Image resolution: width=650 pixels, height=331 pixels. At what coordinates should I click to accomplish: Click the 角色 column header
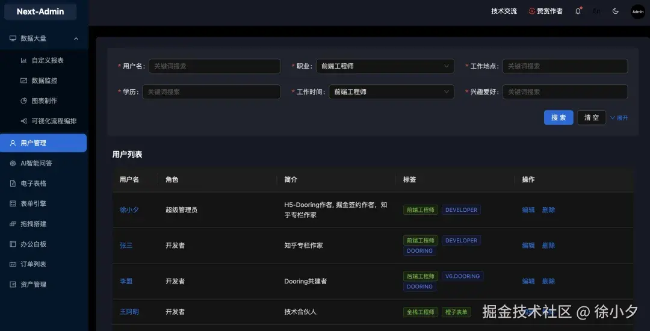click(172, 180)
